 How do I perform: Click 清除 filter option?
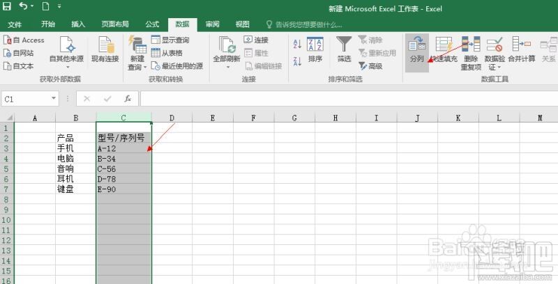pyautogui.click(x=370, y=40)
